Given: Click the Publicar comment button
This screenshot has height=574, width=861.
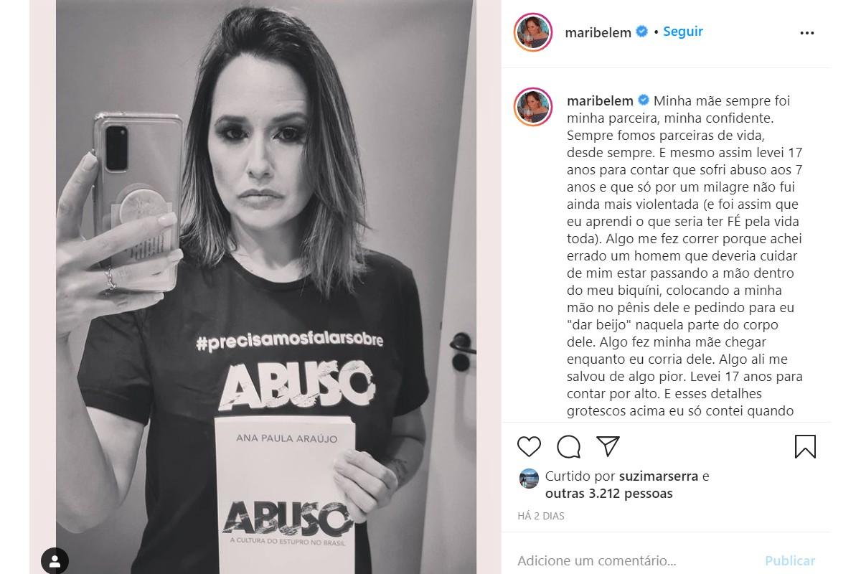Looking at the screenshot, I should 790,561.
